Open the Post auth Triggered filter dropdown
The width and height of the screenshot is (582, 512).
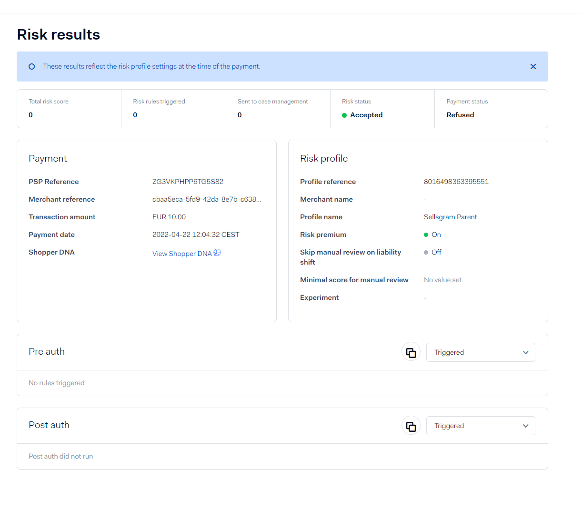(481, 426)
